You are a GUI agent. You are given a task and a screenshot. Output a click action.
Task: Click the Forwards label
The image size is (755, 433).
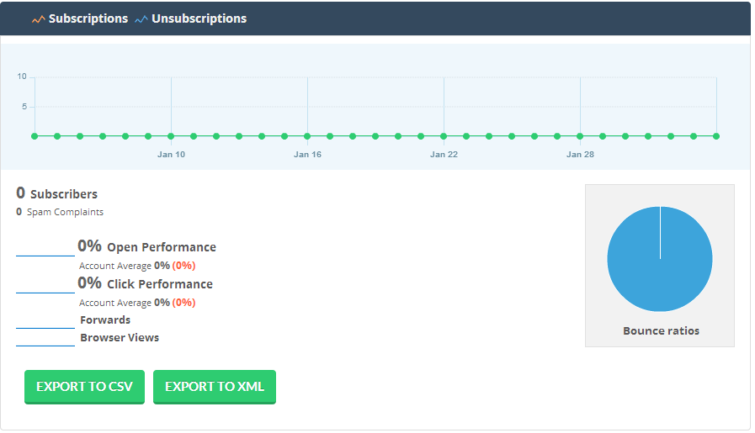[x=105, y=320]
